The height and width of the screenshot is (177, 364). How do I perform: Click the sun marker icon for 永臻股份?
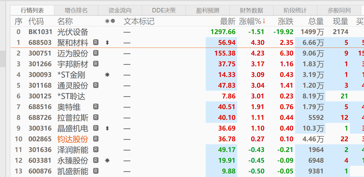[107, 161]
